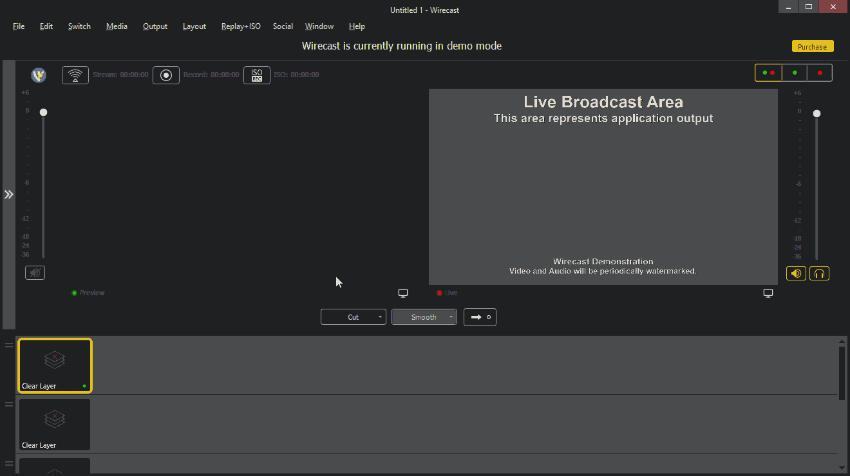The height and width of the screenshot is (476, 850).
Task: Click the yellow Purchase button
Action: [x=813, y=46]
